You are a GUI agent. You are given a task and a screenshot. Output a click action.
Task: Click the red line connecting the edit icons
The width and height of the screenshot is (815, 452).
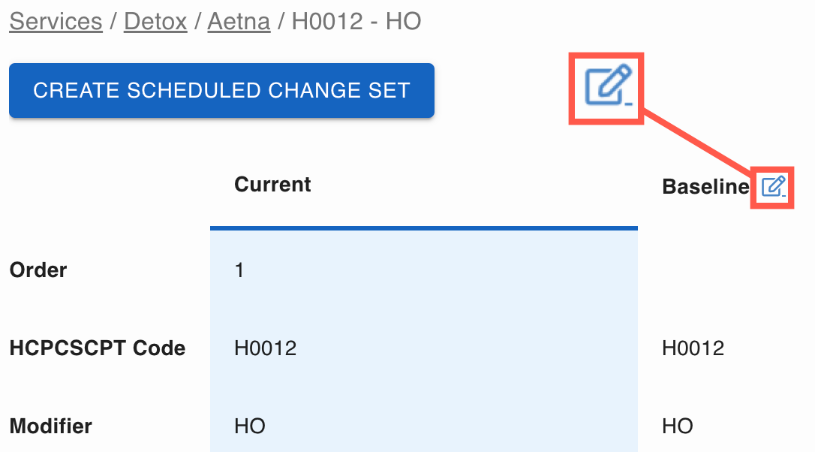[698, 143]
